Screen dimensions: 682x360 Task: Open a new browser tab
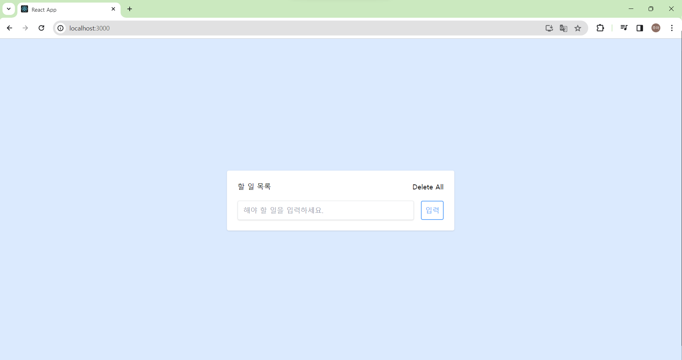tap(130, 9)
